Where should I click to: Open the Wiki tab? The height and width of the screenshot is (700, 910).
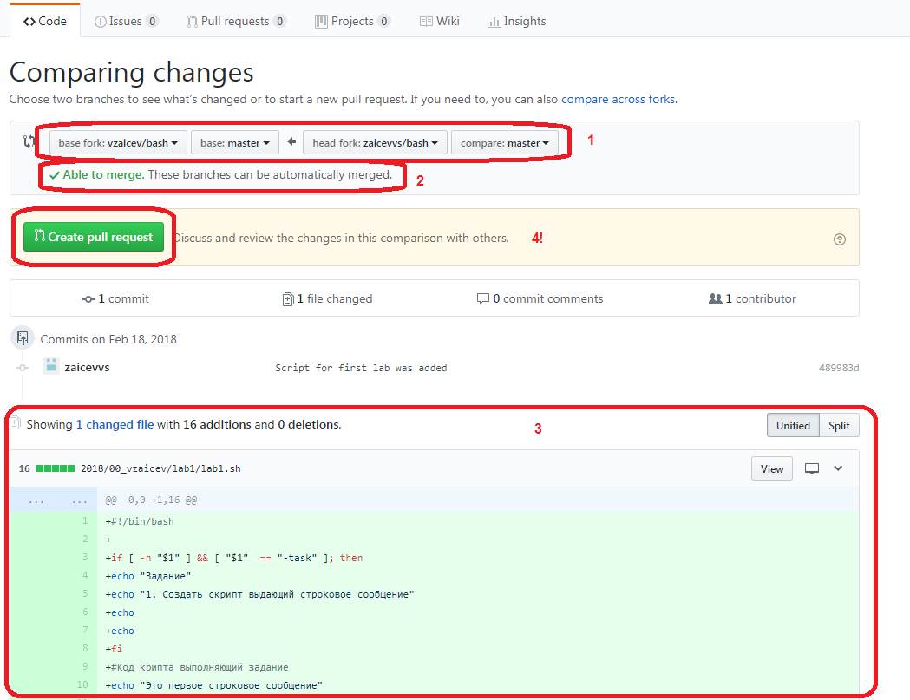coord(439,21)
